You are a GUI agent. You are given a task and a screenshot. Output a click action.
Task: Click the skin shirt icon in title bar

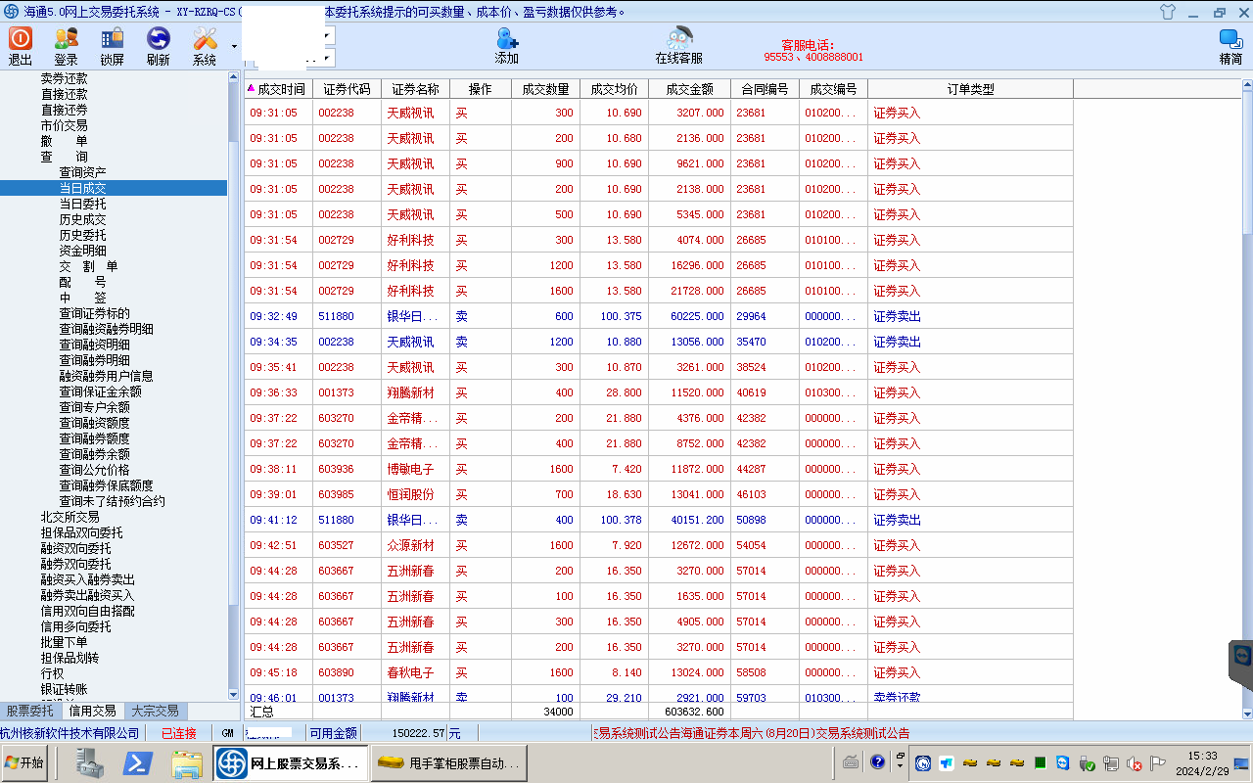1167,12
